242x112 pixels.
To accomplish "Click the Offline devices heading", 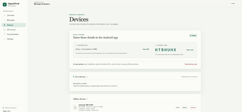I will pos(79,99).
